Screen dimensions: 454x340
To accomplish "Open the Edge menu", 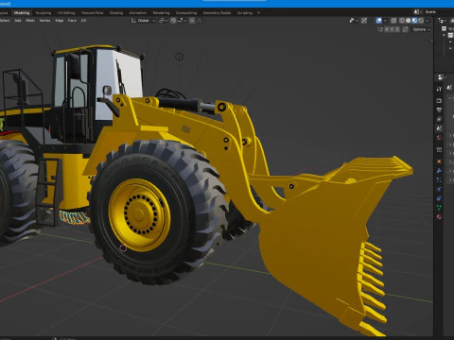I will tap(60, 21).
